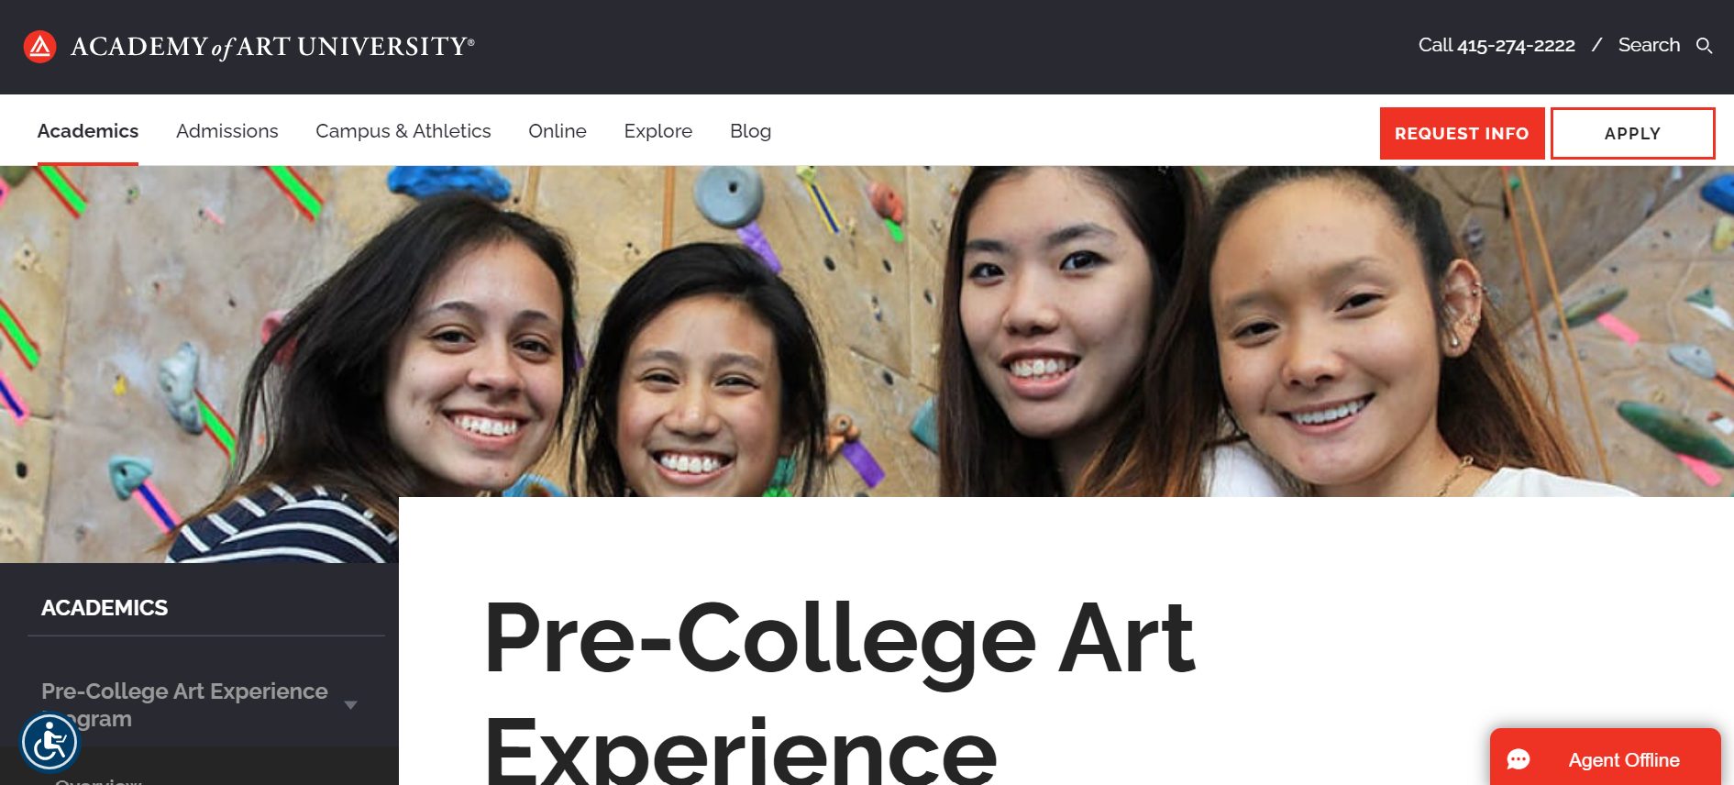Open the Admissions menu item
Image resolution: width=1734 pixels, height=785 pixels.
tap(226, 131)
